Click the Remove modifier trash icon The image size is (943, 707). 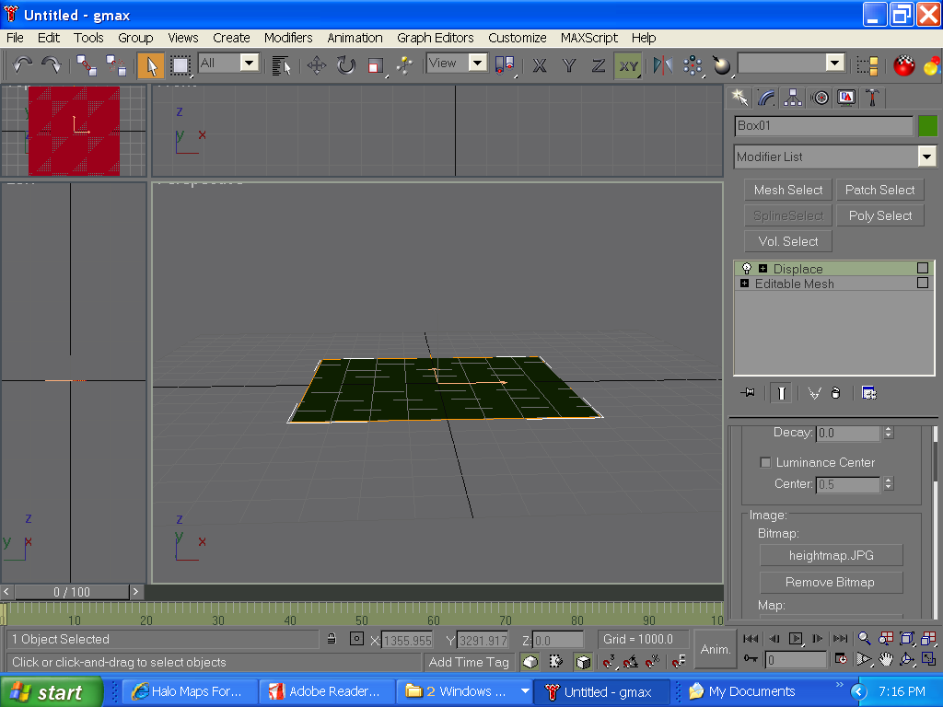click(x=836, y=393)
